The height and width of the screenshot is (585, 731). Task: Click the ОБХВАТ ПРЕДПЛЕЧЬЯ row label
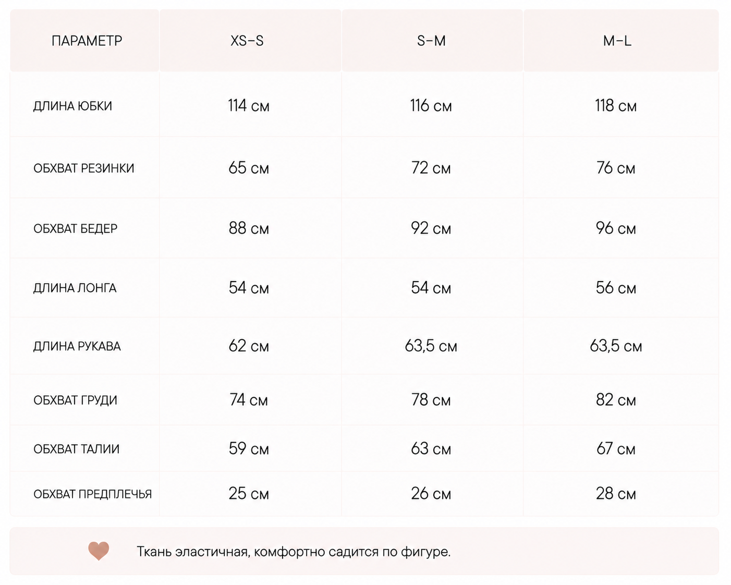click(x=92, y=494)
